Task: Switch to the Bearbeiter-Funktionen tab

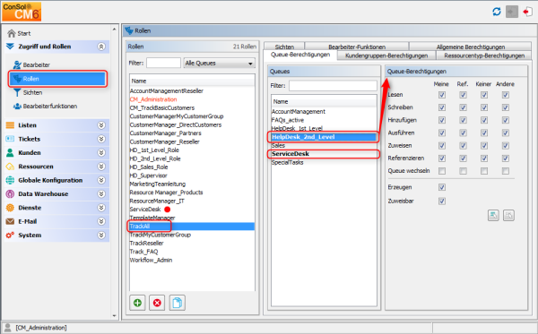Action: pyautogui.click(x=357, y=47)
